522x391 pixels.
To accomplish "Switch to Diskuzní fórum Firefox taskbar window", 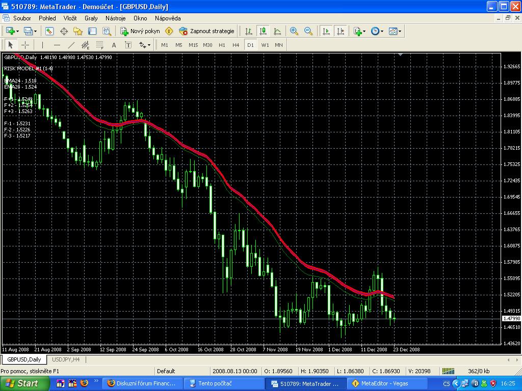I will pyautogui.click(x=142, y=383).
